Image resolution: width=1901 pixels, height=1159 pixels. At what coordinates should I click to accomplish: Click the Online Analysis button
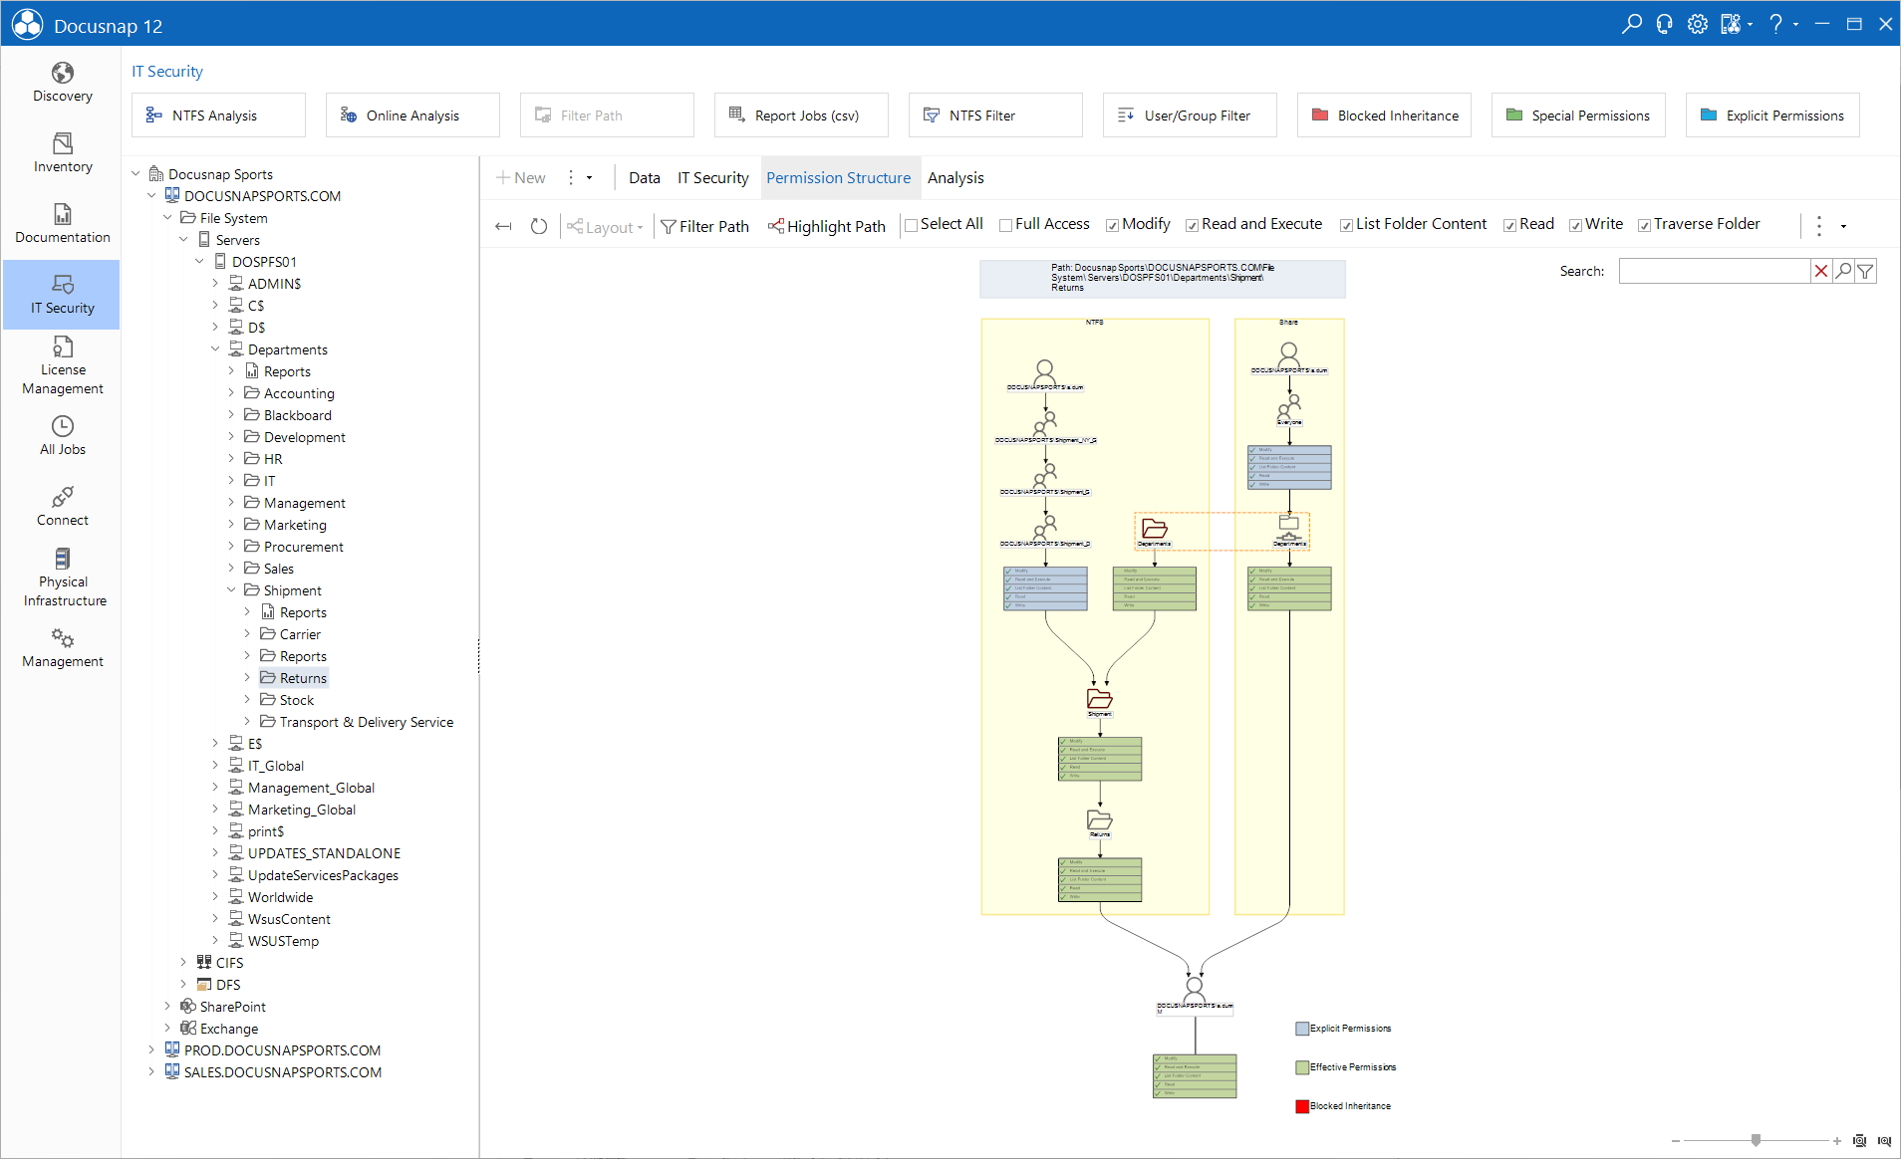tap(412, 115)
